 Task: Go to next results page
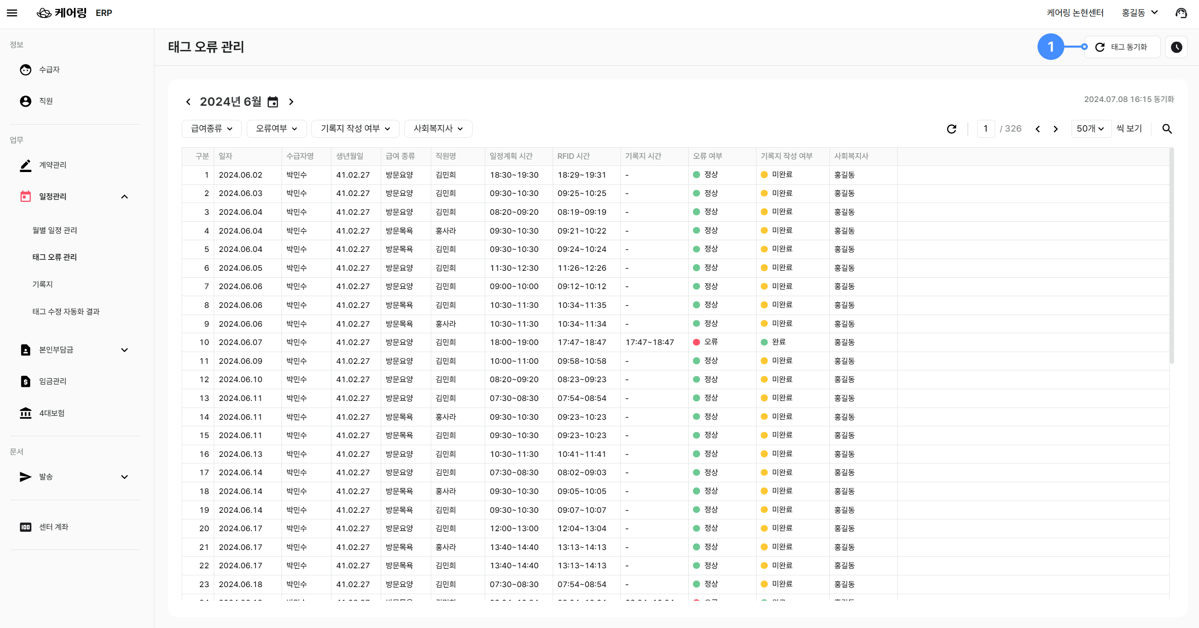point(1055,129)
